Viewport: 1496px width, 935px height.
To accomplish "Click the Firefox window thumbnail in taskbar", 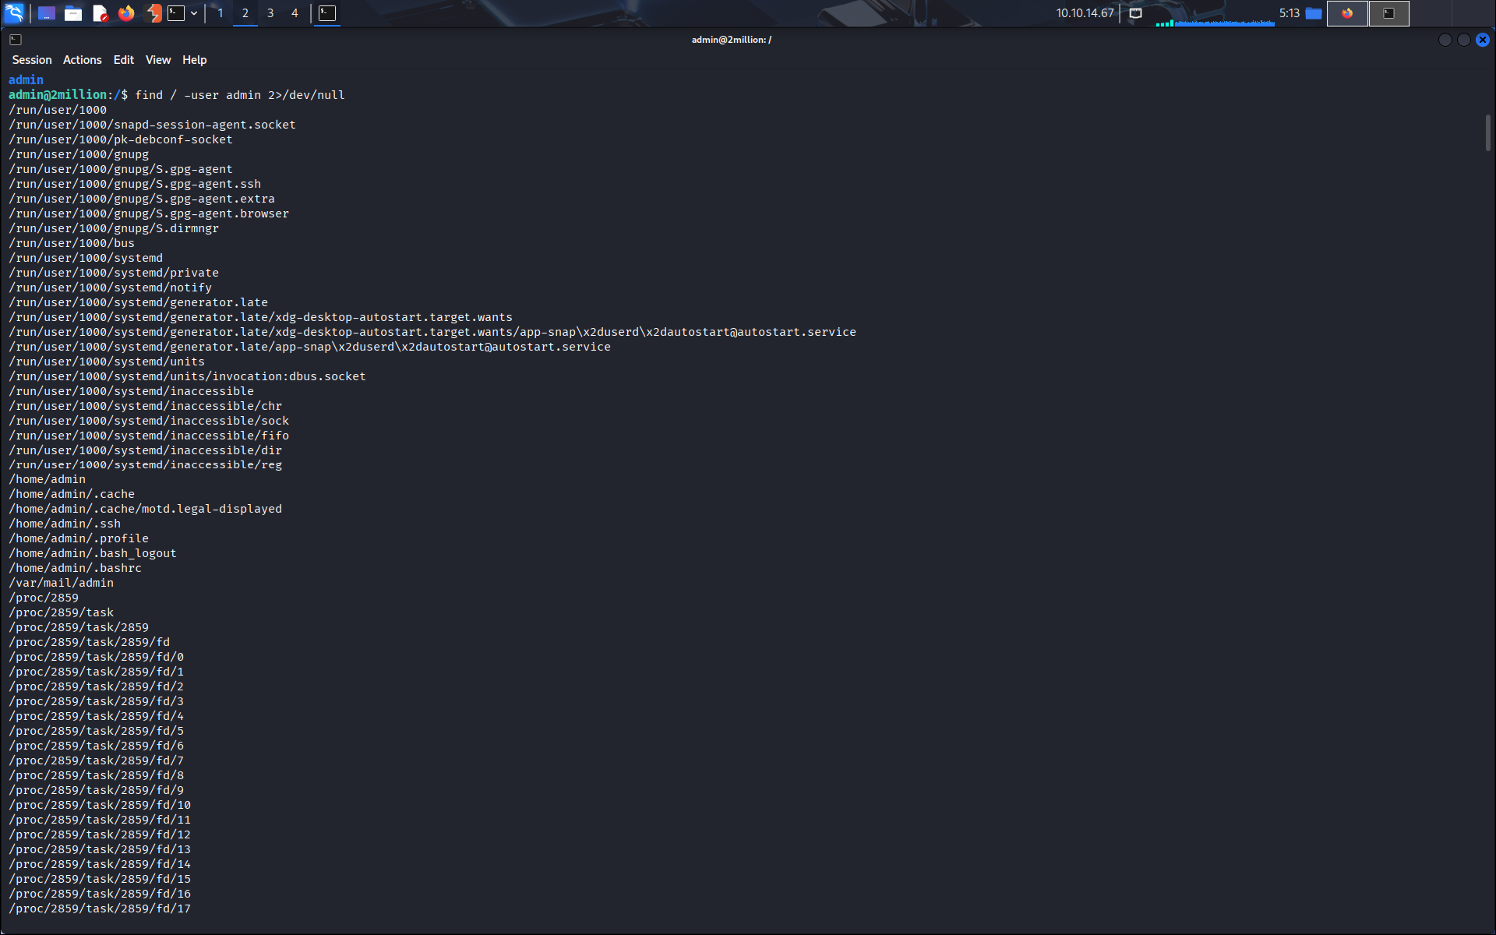I will (1347, 13).
